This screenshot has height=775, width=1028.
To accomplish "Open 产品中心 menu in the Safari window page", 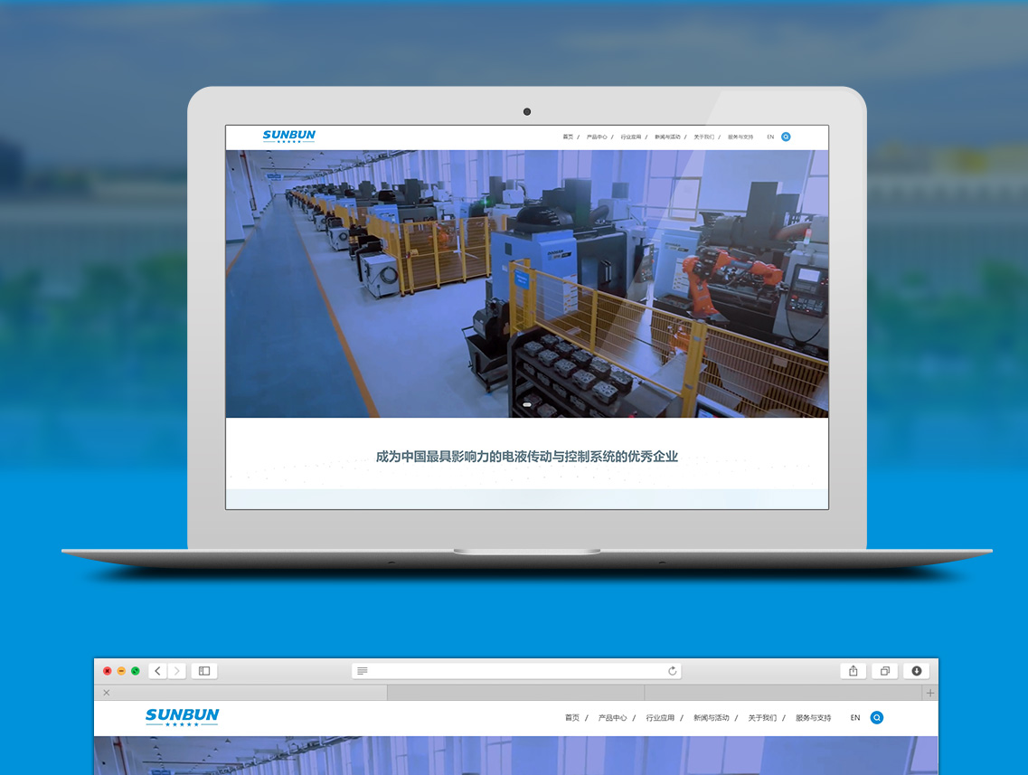I will coord(612,718).
